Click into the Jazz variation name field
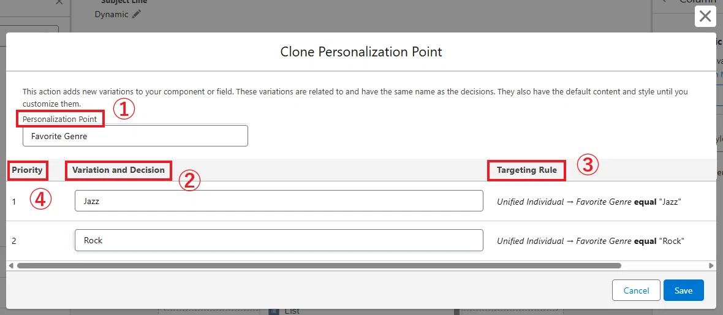The width and height of the screenshot is (723, 315). point(279,201)
